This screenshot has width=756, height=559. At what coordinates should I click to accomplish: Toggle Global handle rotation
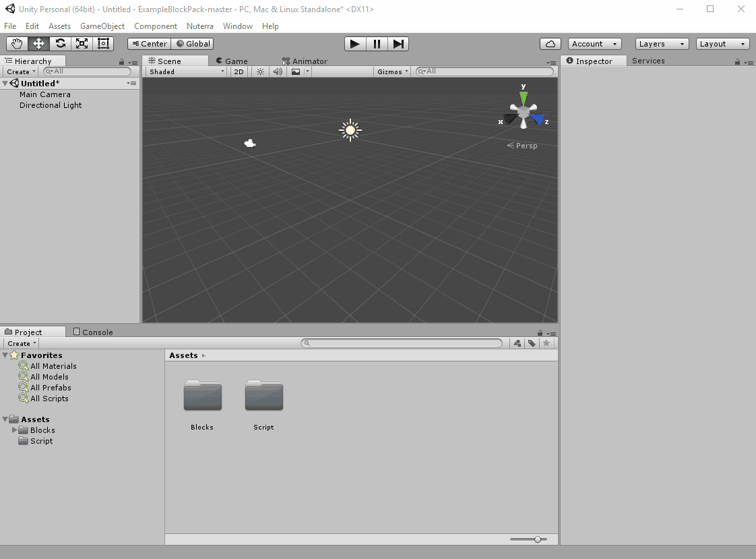coord(193,44)
